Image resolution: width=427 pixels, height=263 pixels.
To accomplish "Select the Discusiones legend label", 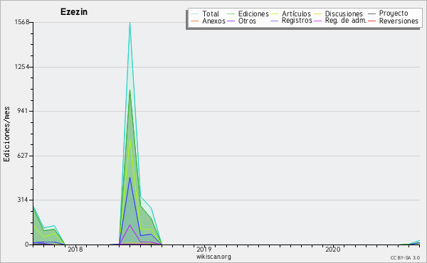I will 344,14.
